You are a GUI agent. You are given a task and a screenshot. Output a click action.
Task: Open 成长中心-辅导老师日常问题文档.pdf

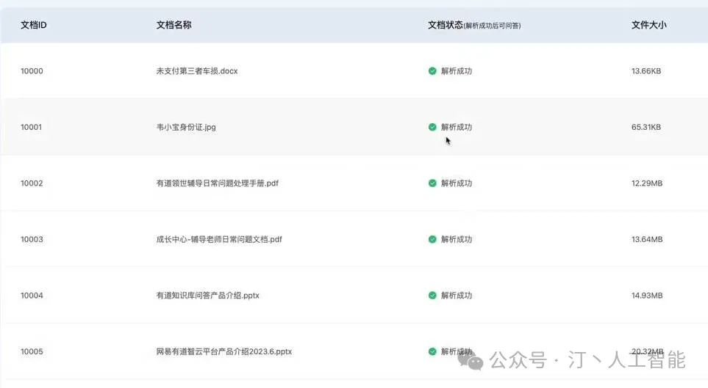(219, 239)
